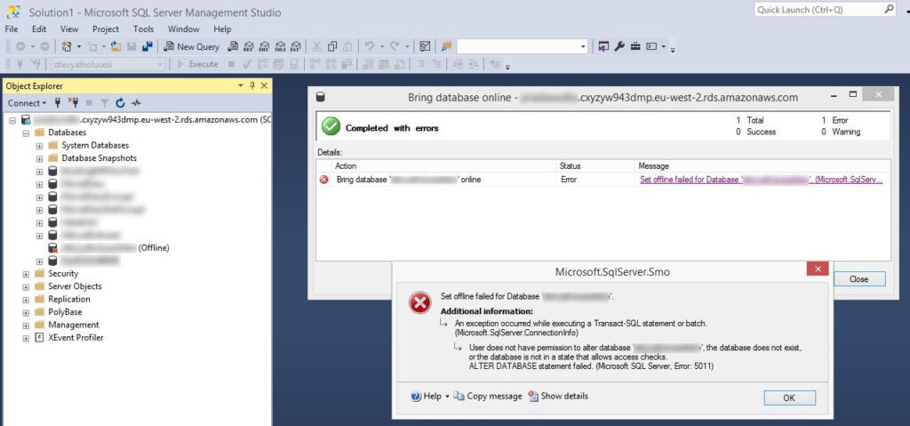This screenshot has width=910, height=426.
Task: Open a new XMLA query
Action: 280,46
